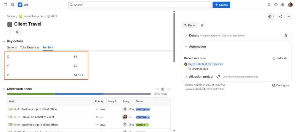The image size is (296, 132).
Task: Click the blue segment of progress bar
Action: [x=79, y=94]
